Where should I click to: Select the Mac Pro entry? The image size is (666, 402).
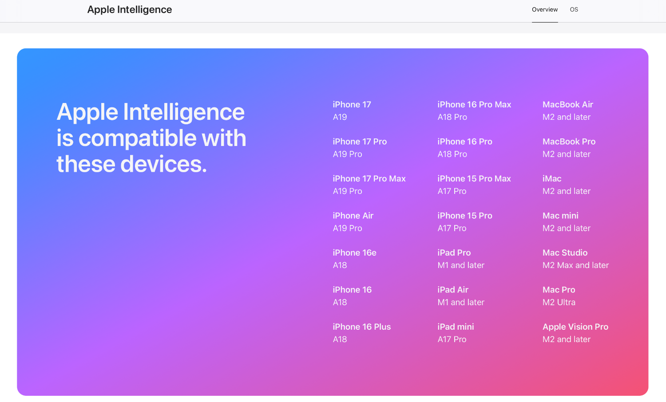click(559, 290)
